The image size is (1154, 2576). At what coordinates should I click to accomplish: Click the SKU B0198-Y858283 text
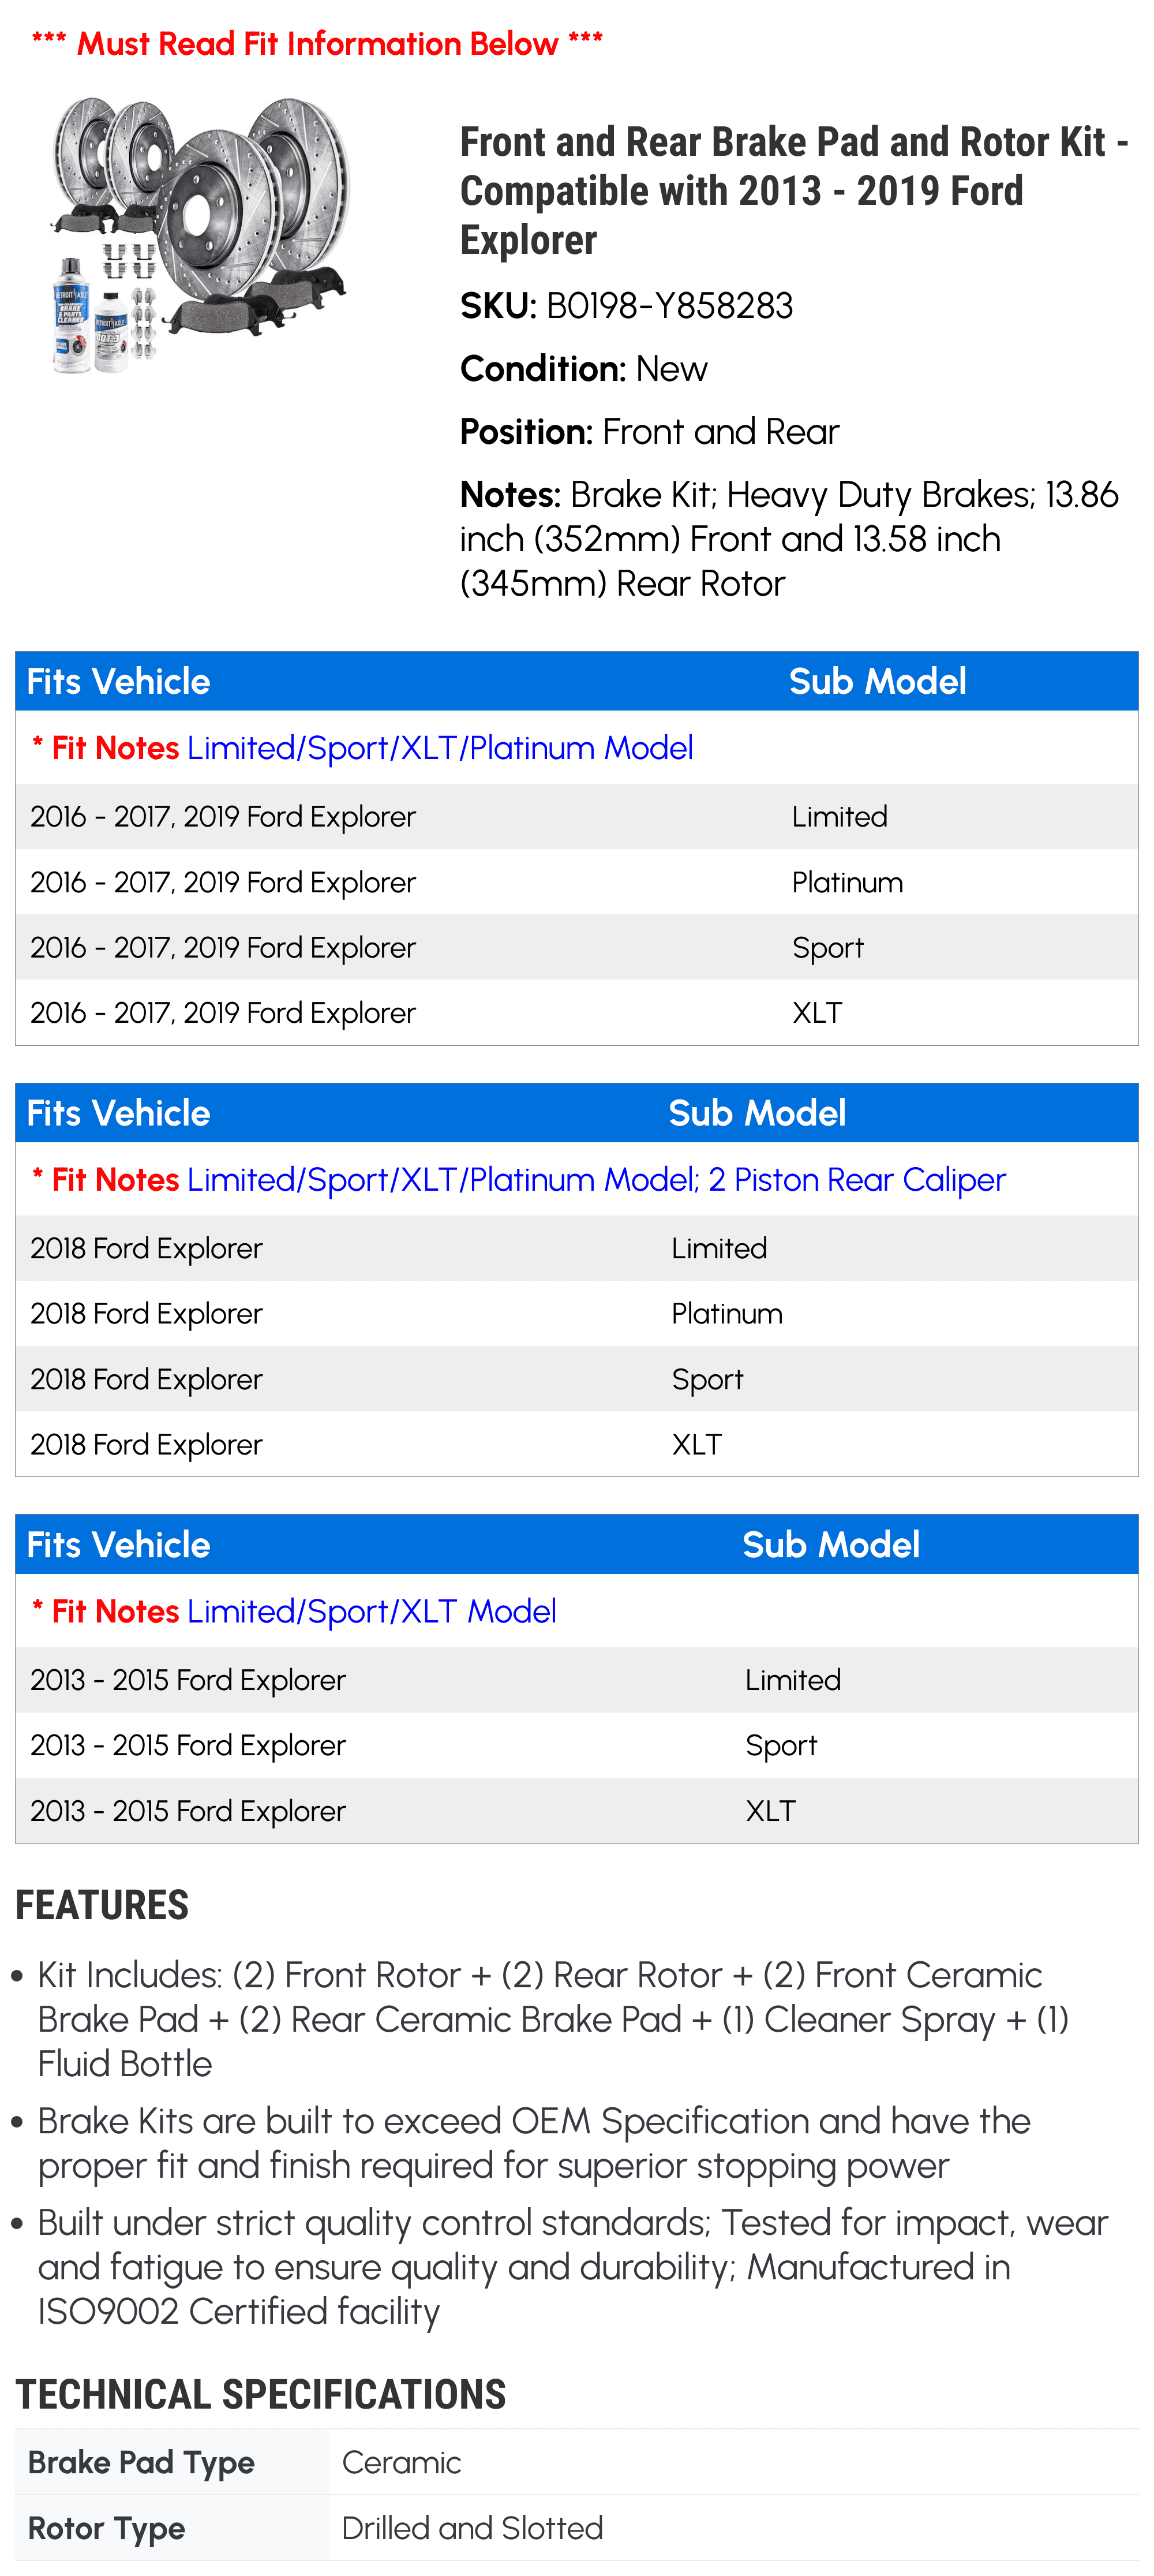626,306
